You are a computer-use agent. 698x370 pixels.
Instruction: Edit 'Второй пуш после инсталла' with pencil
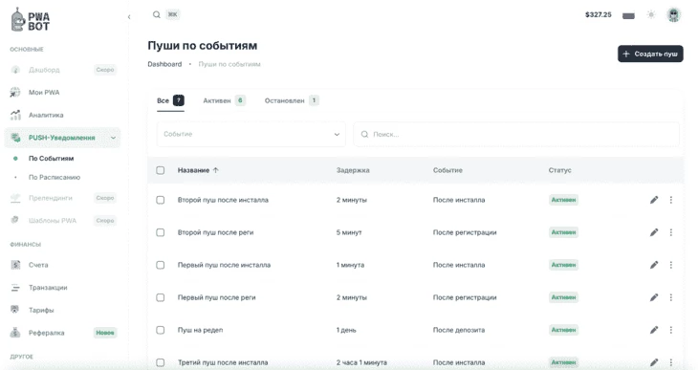pyautogui.click(x=653, y=200)
